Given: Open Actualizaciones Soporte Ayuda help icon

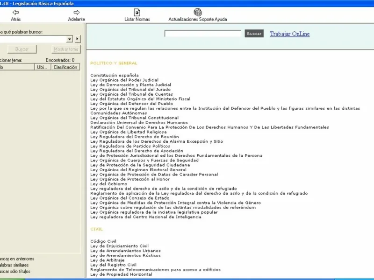Looking at the screenshot, I should click(198, 12).
